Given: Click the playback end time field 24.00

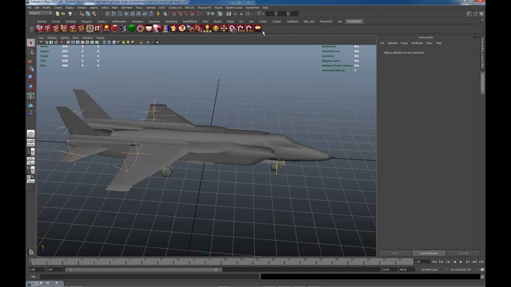Looking at the screenshot, I should [390, 269].
